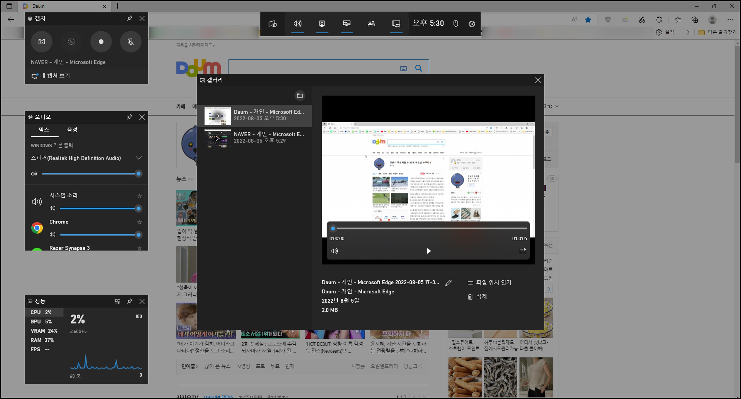Take a screenshot with the camera icon
The width and height of the screenshot is (741, 399).
[42, 42]
